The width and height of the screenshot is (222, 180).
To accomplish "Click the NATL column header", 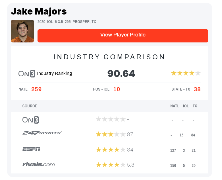I will coord(175,106).
